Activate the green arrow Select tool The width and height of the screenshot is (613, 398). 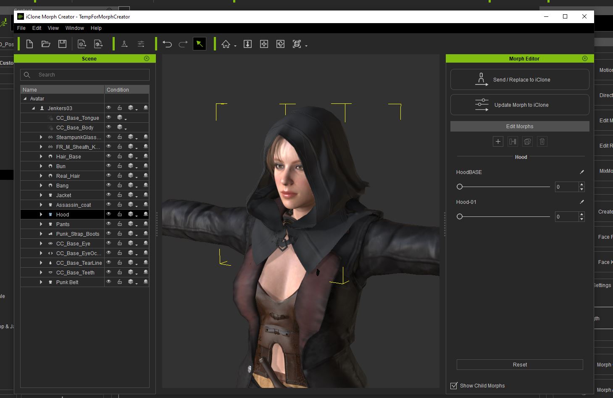coord(200,44)
